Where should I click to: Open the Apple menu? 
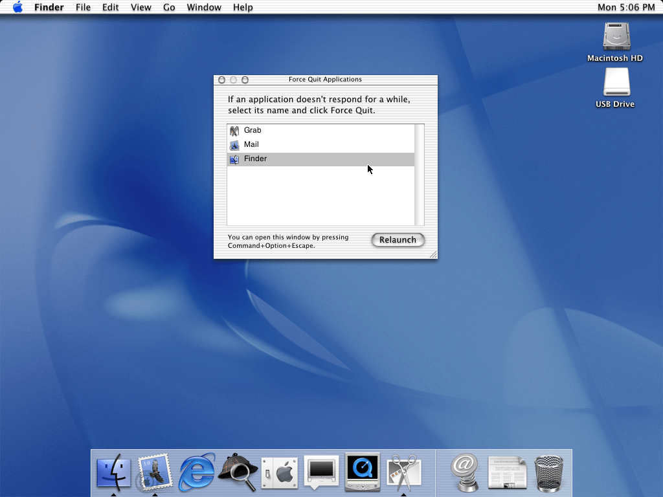pos(17,7)
